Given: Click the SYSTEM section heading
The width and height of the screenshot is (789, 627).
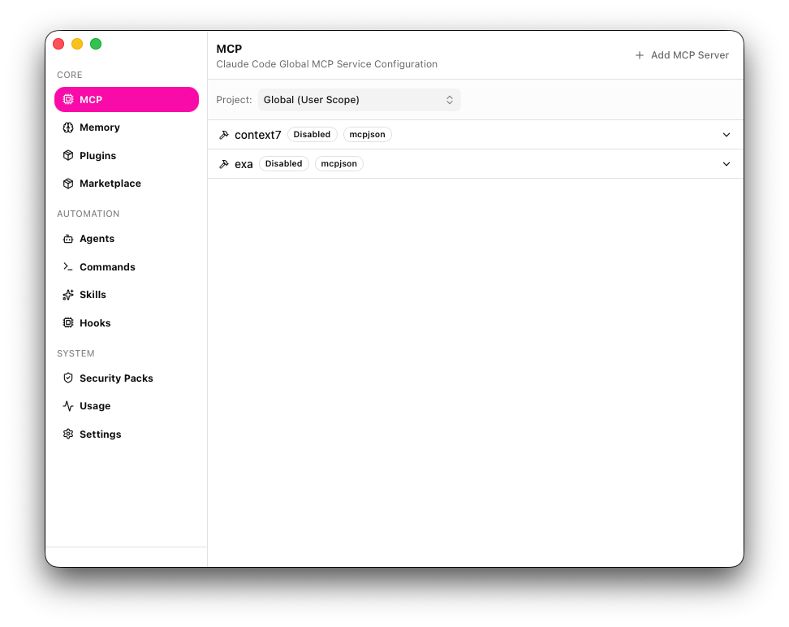Looking at the screenshot, I should (75, 353).
